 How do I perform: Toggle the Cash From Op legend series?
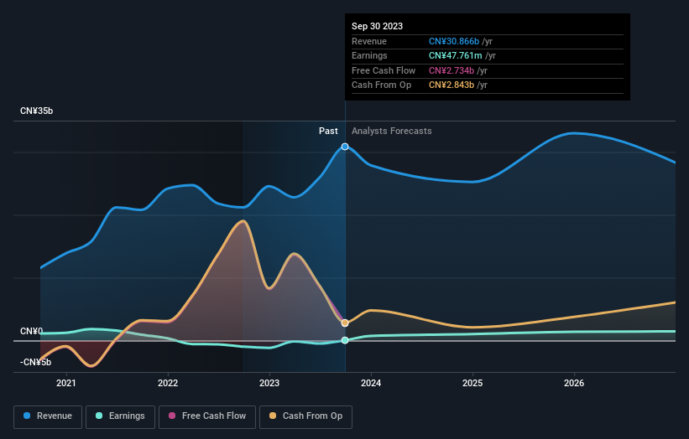coord(305,416)
